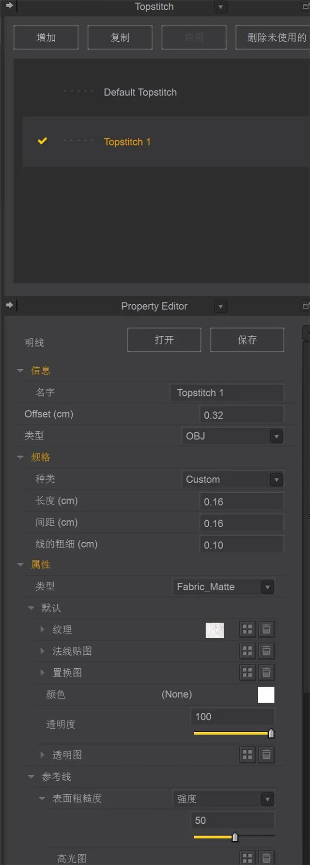
Task: Pop out the Property Editor panel
Action: [306, 306]
